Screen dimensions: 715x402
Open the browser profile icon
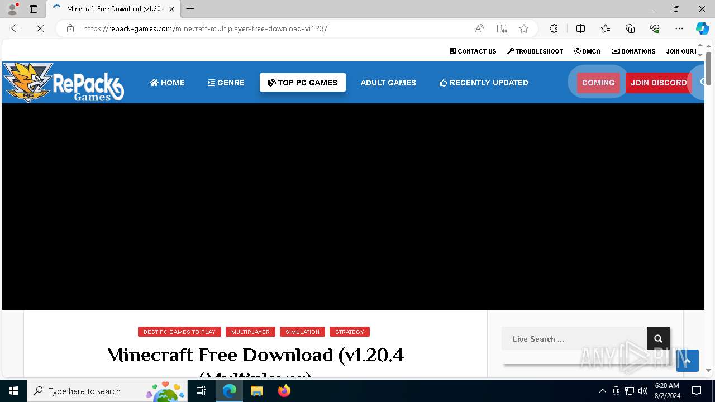(12, 9)
